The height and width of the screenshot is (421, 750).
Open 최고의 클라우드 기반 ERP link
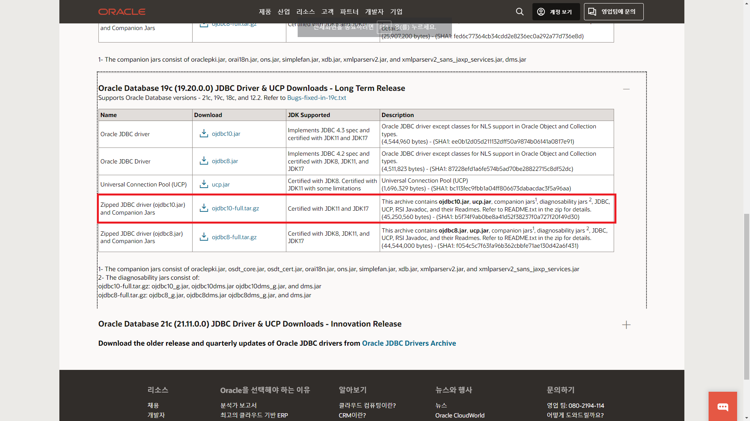pos(254,415)
